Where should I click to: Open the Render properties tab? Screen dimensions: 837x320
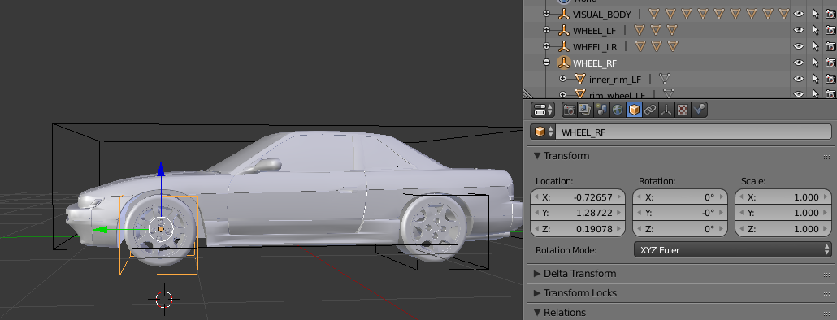(x=570, y=110)
